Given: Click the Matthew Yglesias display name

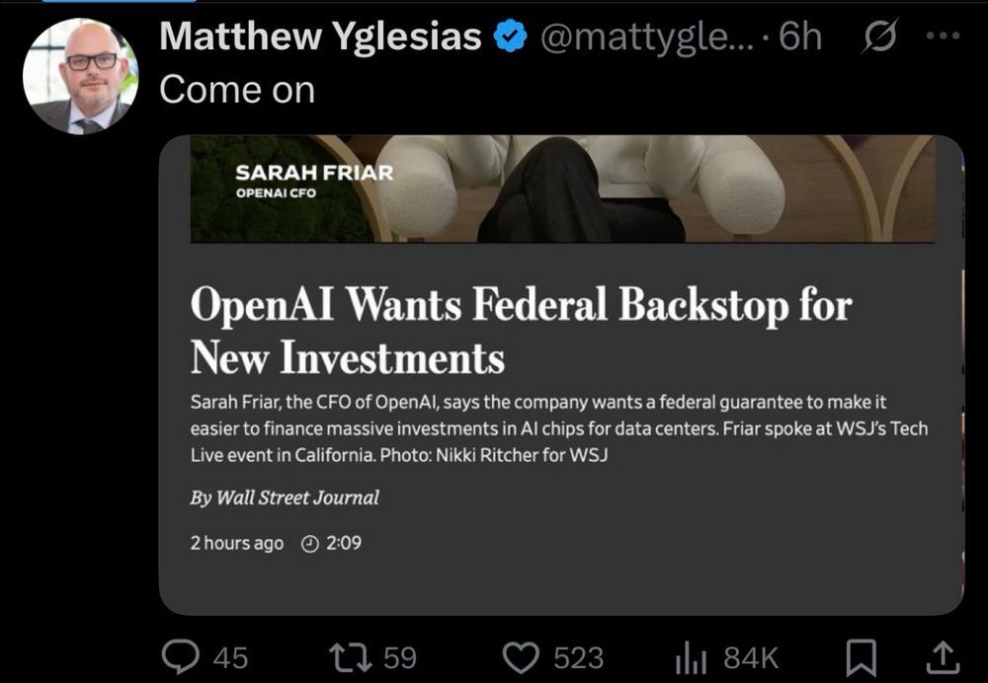Looking at the screenshot, I should pyautogui.click(x=320, y=38).
